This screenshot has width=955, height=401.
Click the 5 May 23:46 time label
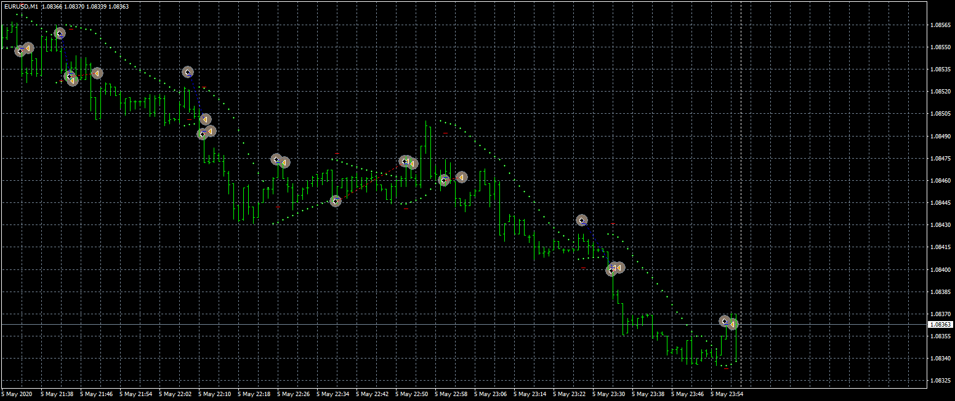click(x=688, y=394)
